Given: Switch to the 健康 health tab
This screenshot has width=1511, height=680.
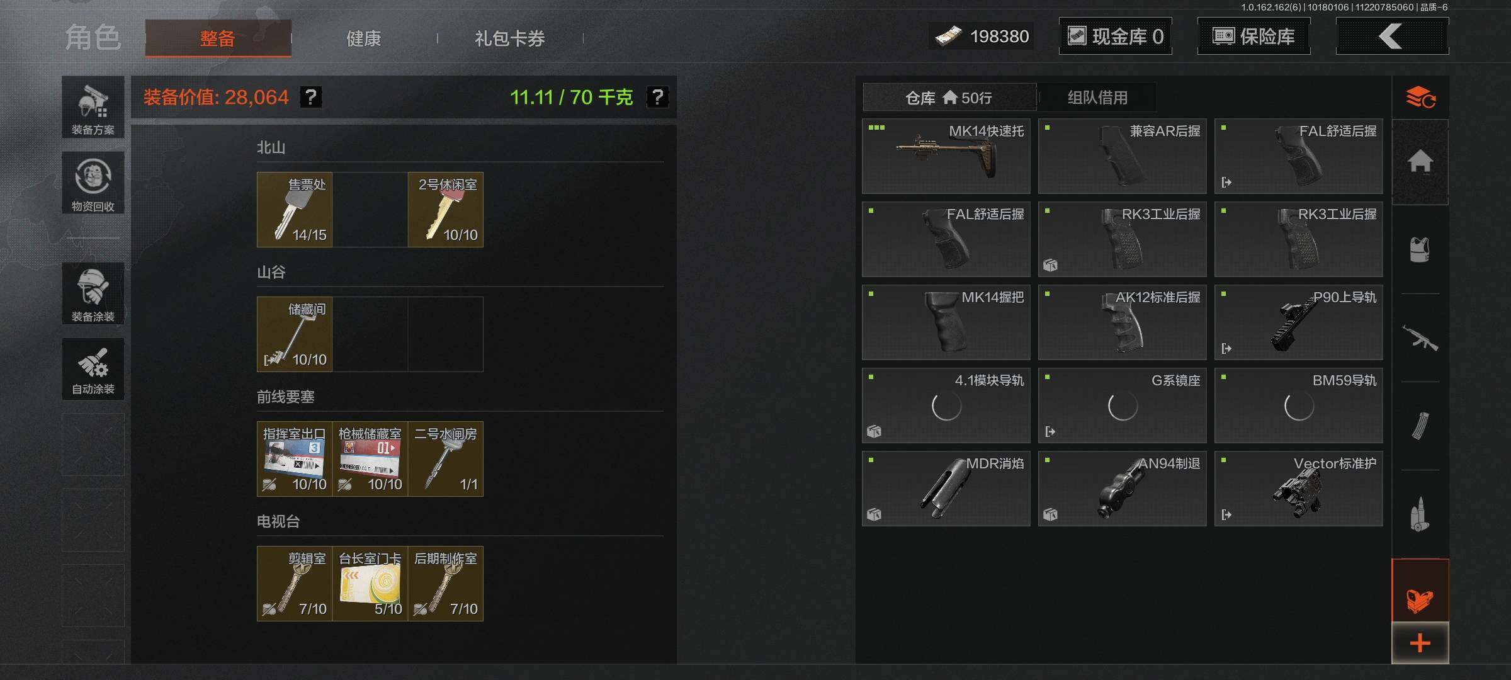Looking at the screenshot, I should pos(364,38).
